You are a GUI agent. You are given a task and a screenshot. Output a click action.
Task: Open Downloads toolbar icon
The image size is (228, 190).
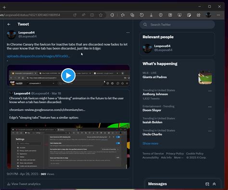[x=151, y=15]
